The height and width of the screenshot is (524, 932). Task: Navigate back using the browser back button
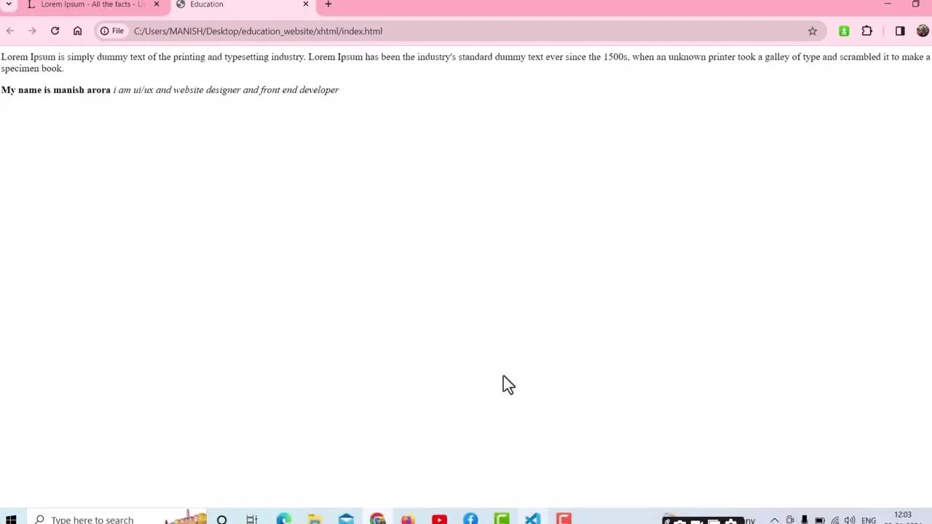click(x=9, y=31)
